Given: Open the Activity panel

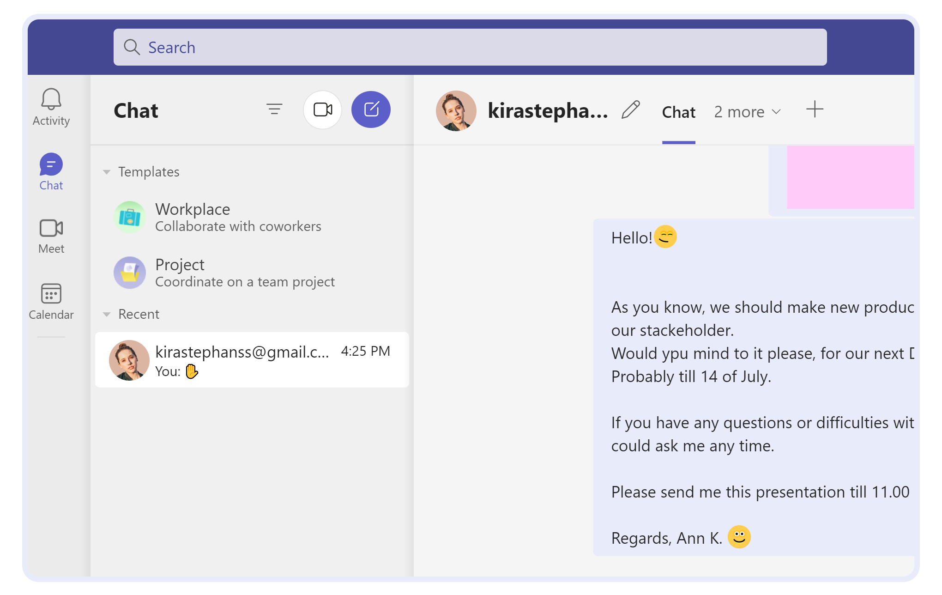Looking at the screenshot, I should 51,106.
